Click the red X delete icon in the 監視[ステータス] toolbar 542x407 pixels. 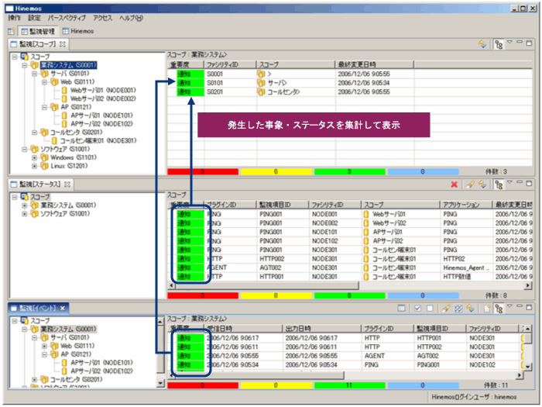[x=455, y=185]
